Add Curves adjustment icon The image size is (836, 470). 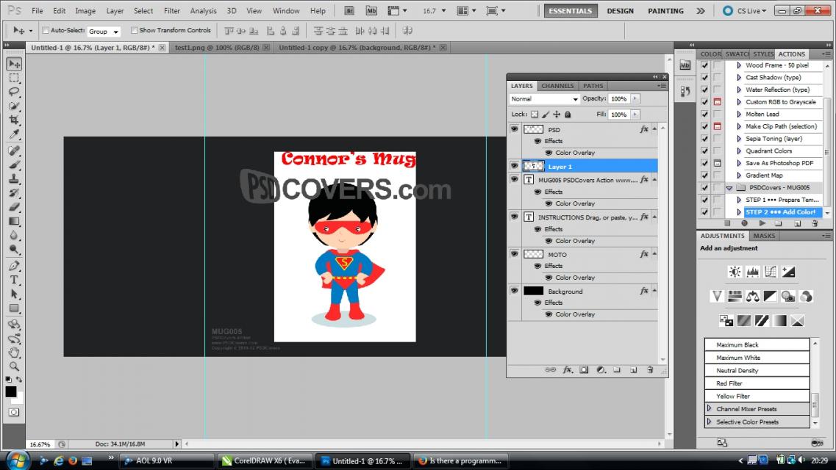pos(771,272)
